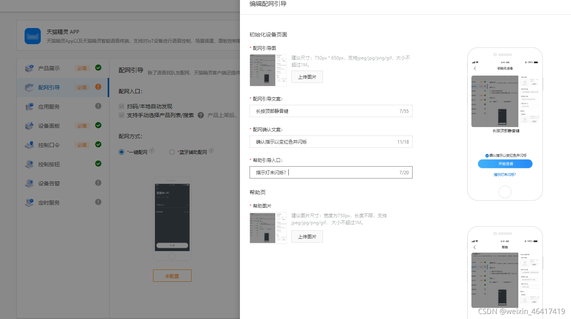The image size is (571, 319).
Task: Click gray status icon next to 设备告警
Action: (x=98, y=183)
